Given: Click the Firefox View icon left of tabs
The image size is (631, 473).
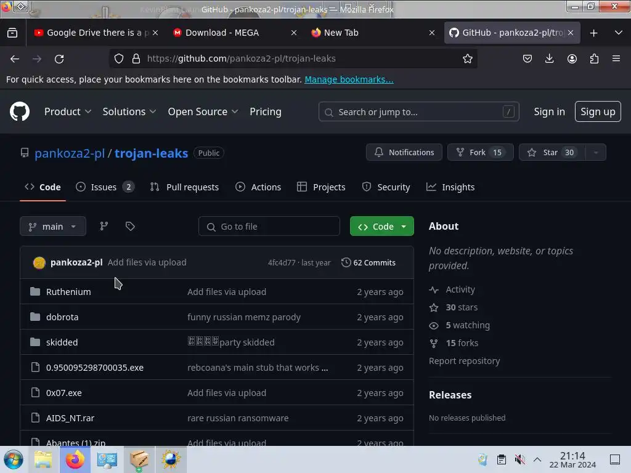Looking at the screenshot, I should tap(12, 33).
